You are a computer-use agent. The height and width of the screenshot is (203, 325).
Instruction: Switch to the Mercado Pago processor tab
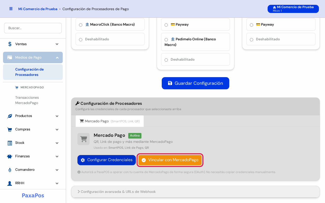coord(110,121)
